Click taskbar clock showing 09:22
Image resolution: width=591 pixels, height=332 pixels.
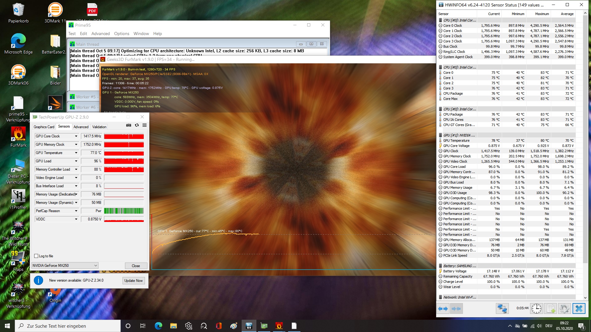[x=564, y=326]
